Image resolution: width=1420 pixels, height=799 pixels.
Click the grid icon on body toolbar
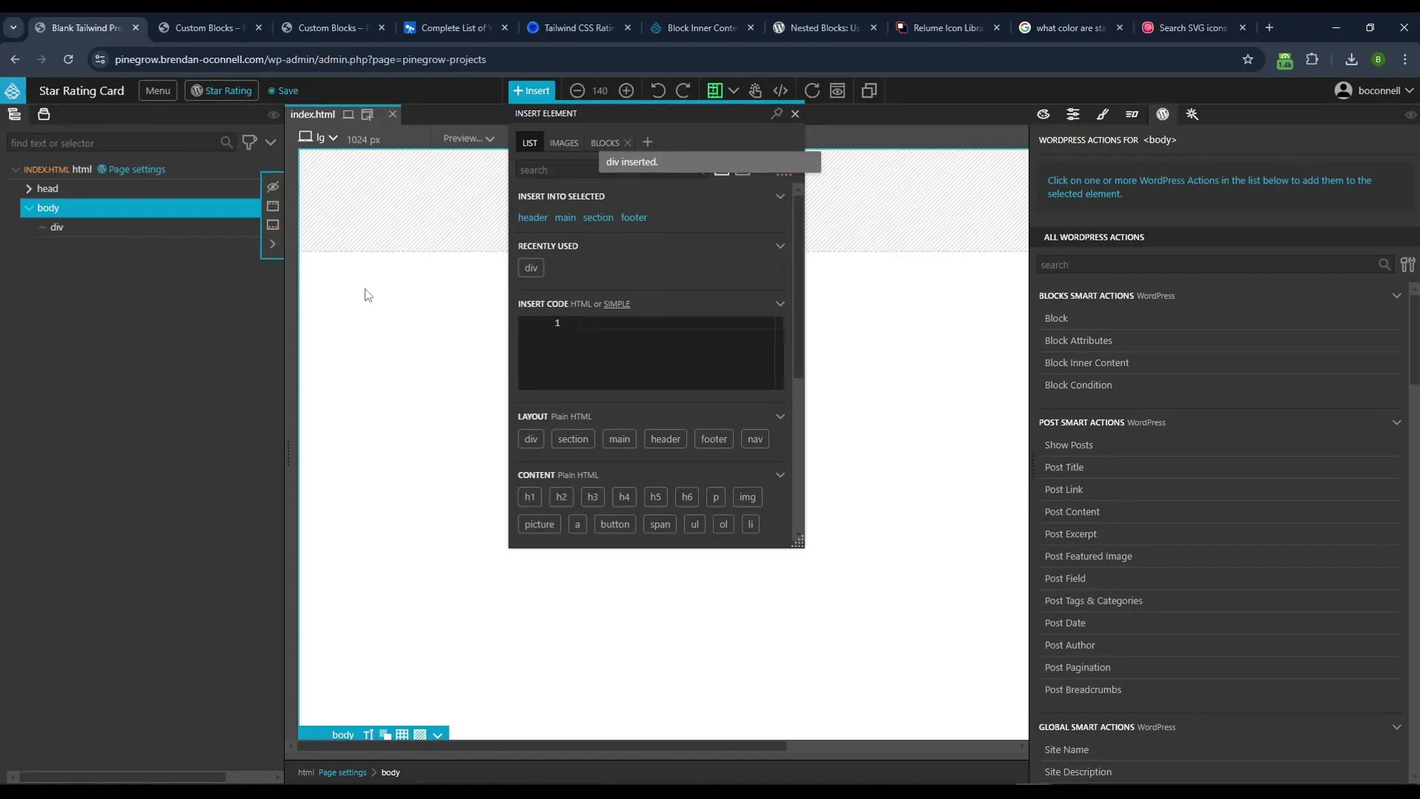(402, 735)
